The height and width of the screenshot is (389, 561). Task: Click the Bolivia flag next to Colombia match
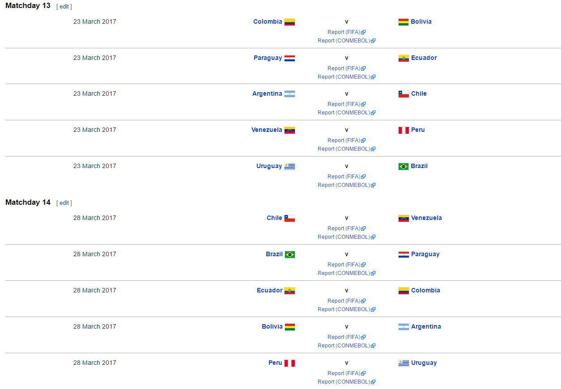point(403,22)
